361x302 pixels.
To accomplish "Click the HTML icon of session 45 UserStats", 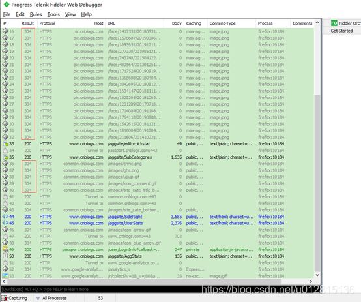I will (5, 223).
